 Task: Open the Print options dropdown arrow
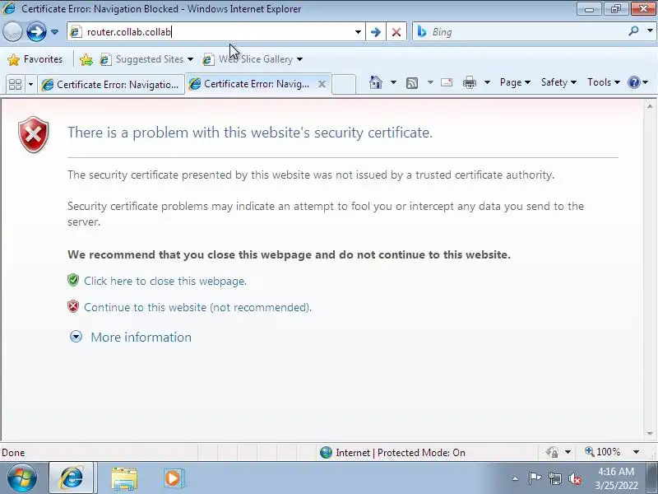pyautogui.click(x=487, y=82)
